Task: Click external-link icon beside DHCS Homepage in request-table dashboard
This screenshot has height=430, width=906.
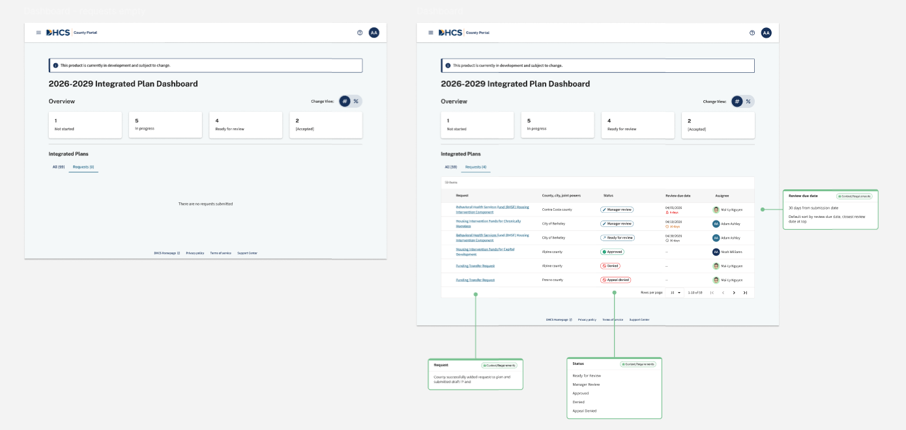Action: click(571, 319)
